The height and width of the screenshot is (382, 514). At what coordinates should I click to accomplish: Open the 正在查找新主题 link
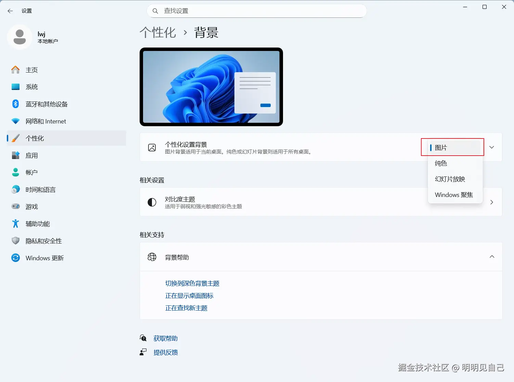(x=186, y=308)
